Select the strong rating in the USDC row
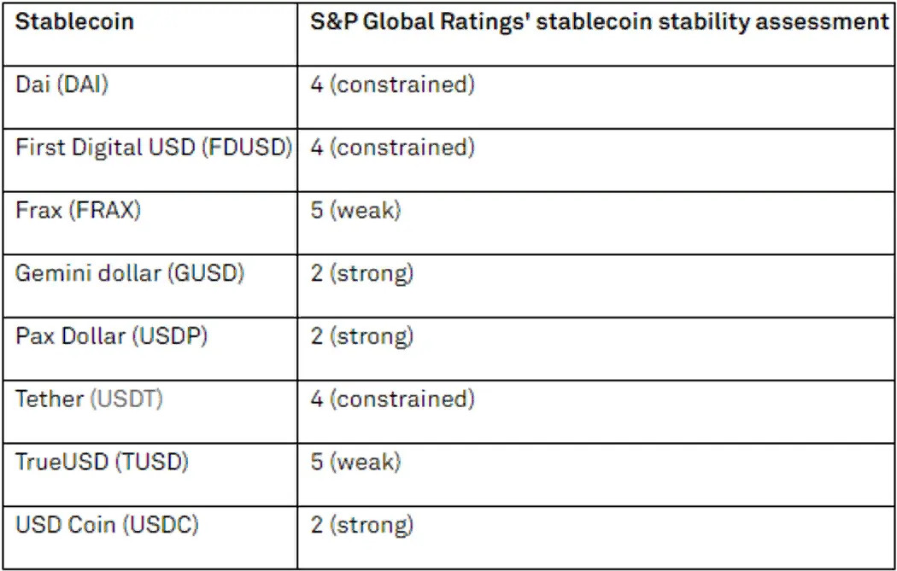 pos(362,524)
